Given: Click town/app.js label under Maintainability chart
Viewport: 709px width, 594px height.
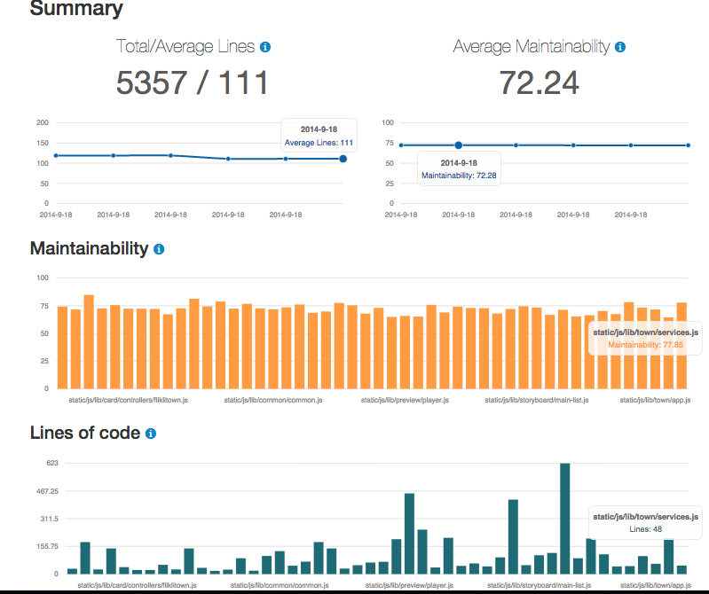Looking at the screenshot, I should (655, 400).
